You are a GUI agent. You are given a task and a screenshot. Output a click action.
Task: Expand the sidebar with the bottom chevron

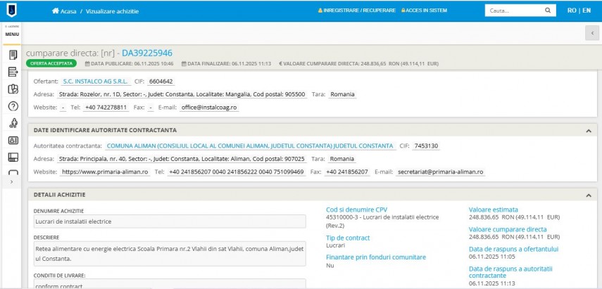(x=12, y=182)
